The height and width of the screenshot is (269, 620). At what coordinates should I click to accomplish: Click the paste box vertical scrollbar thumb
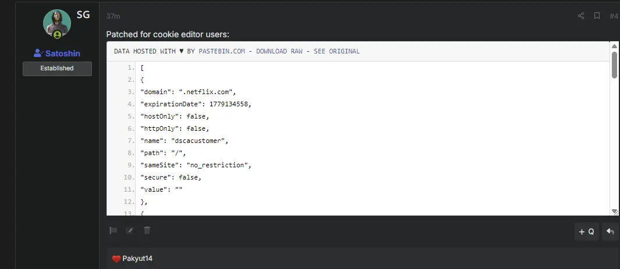tap(614, 64)
